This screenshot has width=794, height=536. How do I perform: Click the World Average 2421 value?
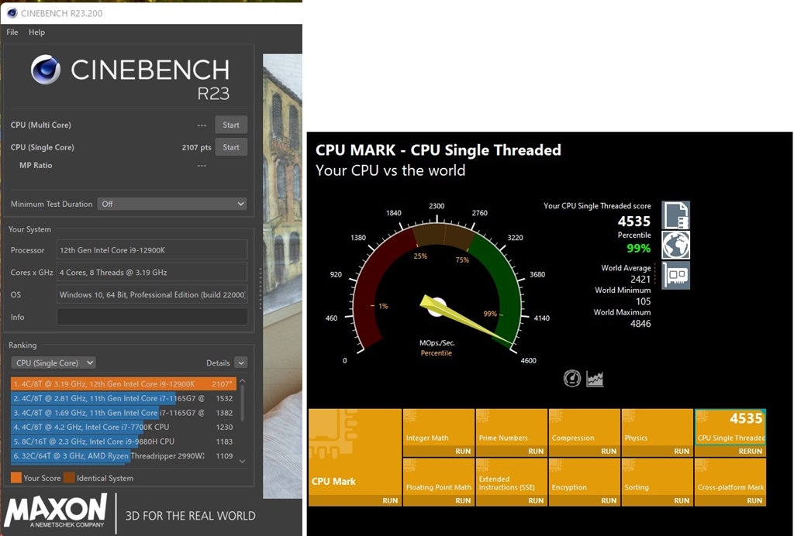640,279
